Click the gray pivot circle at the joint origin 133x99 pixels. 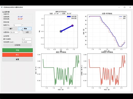coord(61,31)
